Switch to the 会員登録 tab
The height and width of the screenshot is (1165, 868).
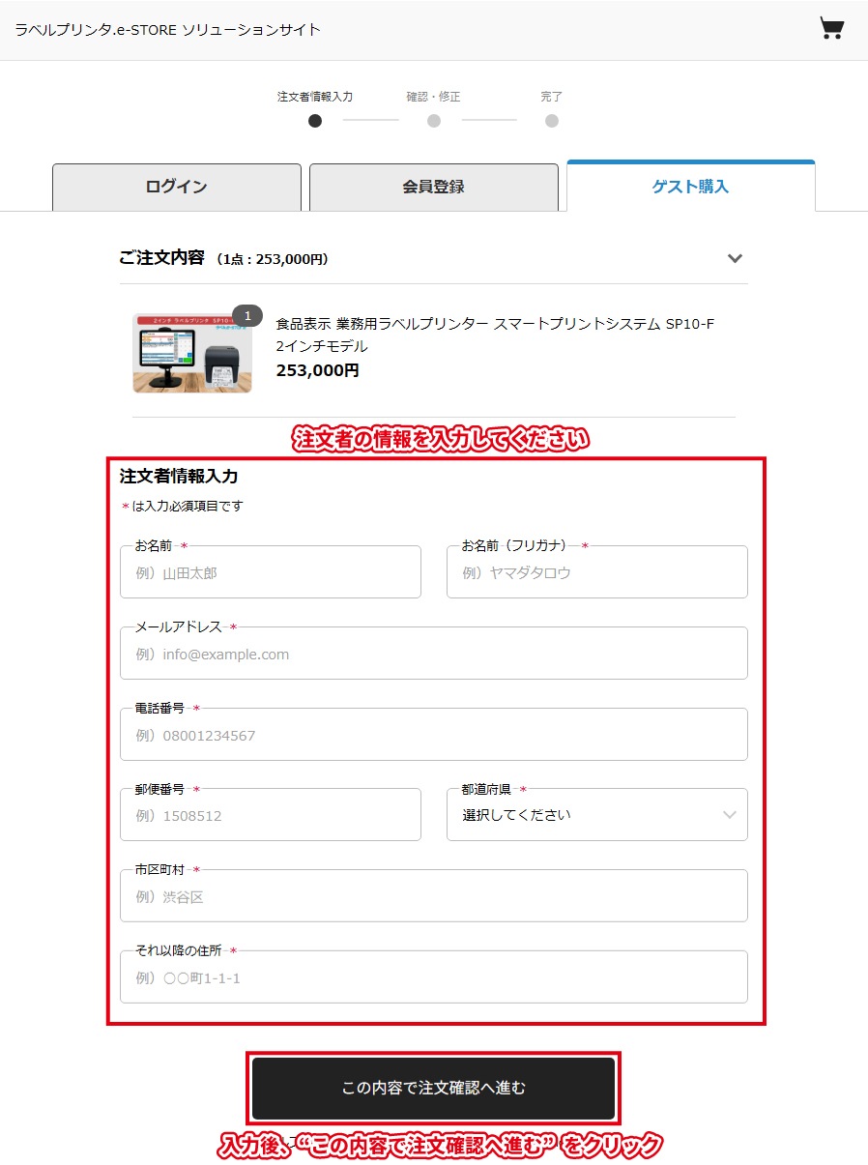(x=434, y=187)
